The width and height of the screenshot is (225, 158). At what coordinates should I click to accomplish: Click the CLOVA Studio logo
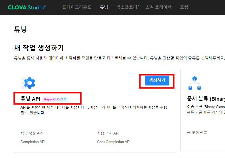coord(27,7)
